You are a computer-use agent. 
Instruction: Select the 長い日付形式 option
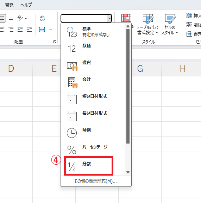coord(93,116)
